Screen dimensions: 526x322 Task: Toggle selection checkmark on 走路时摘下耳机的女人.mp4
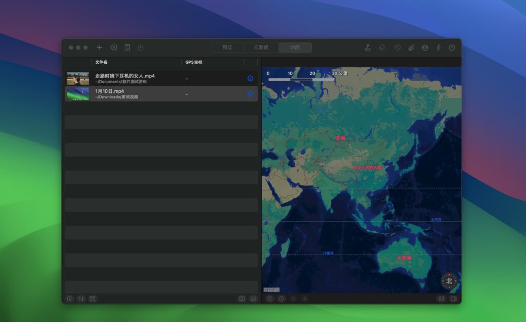click(250, 78)
